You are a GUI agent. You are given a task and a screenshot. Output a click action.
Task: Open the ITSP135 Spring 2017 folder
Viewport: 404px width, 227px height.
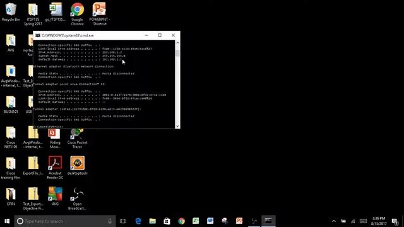coord(33,14)
